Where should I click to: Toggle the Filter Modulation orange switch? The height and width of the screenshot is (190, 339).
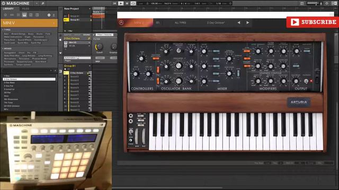click(x=247, y=51)
